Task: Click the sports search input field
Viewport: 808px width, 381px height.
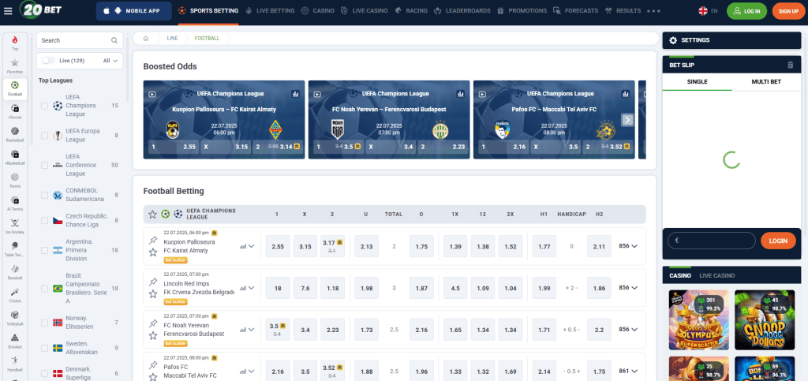Action: coord(80,40)
